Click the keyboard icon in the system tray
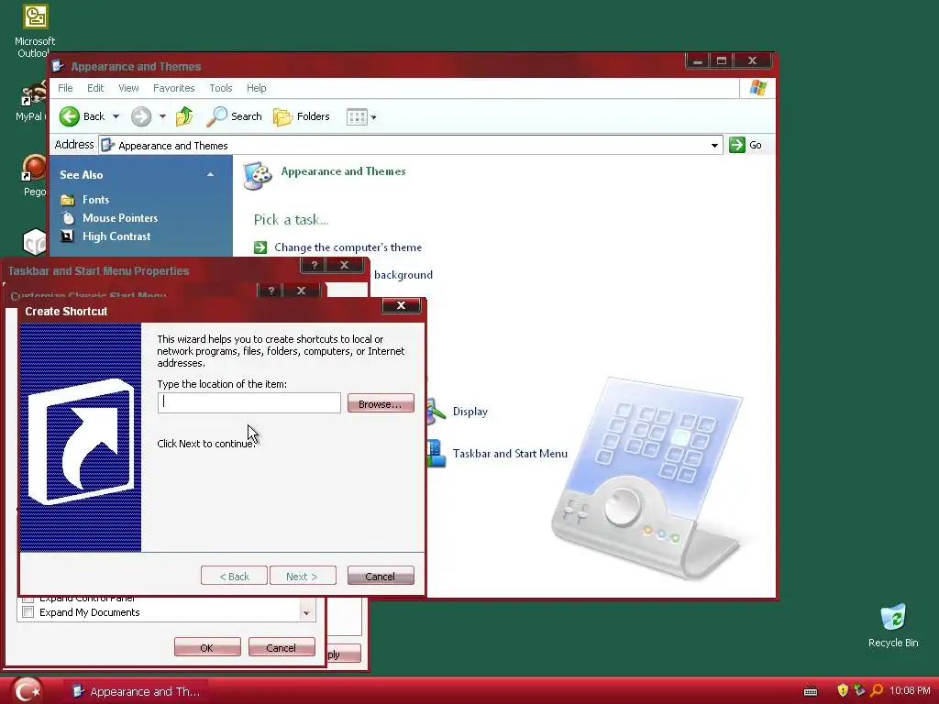 [811, 691]
